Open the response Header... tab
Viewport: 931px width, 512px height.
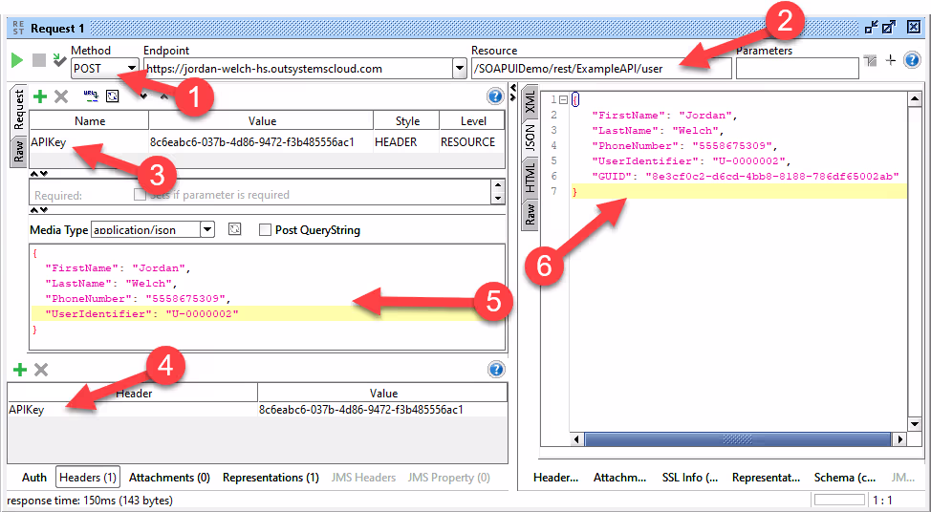(555, 477)
